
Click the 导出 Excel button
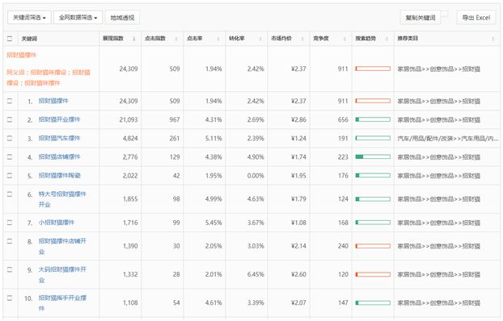click(476, 17)
